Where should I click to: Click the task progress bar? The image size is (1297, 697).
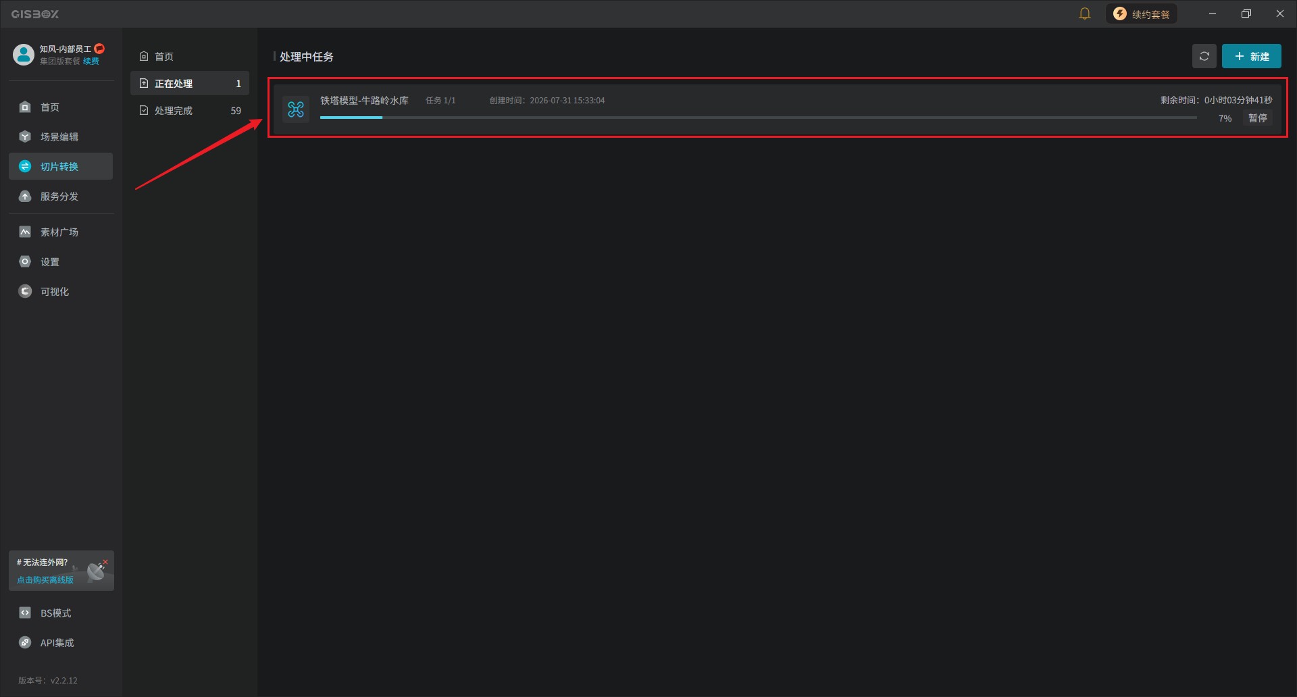759,118
